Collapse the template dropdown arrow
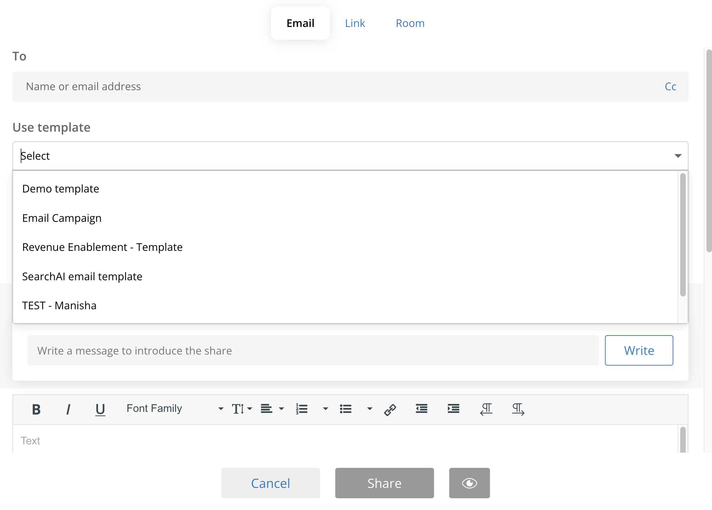The image size is (712, 510). coord(678,156)
